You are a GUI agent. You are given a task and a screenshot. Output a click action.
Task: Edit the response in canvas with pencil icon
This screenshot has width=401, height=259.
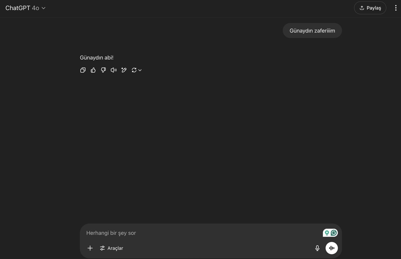(124, 70)
